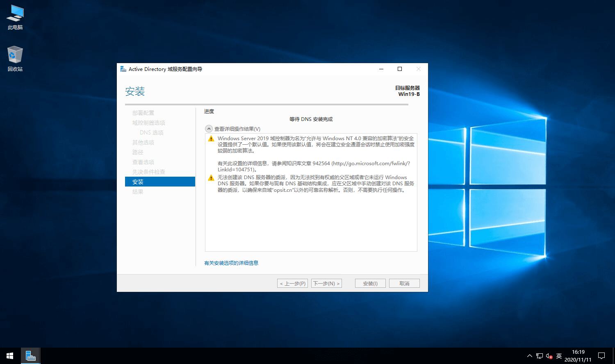Click the 上一步(P) button
Screen dimensions: 615x364
[x=293, y=283]
